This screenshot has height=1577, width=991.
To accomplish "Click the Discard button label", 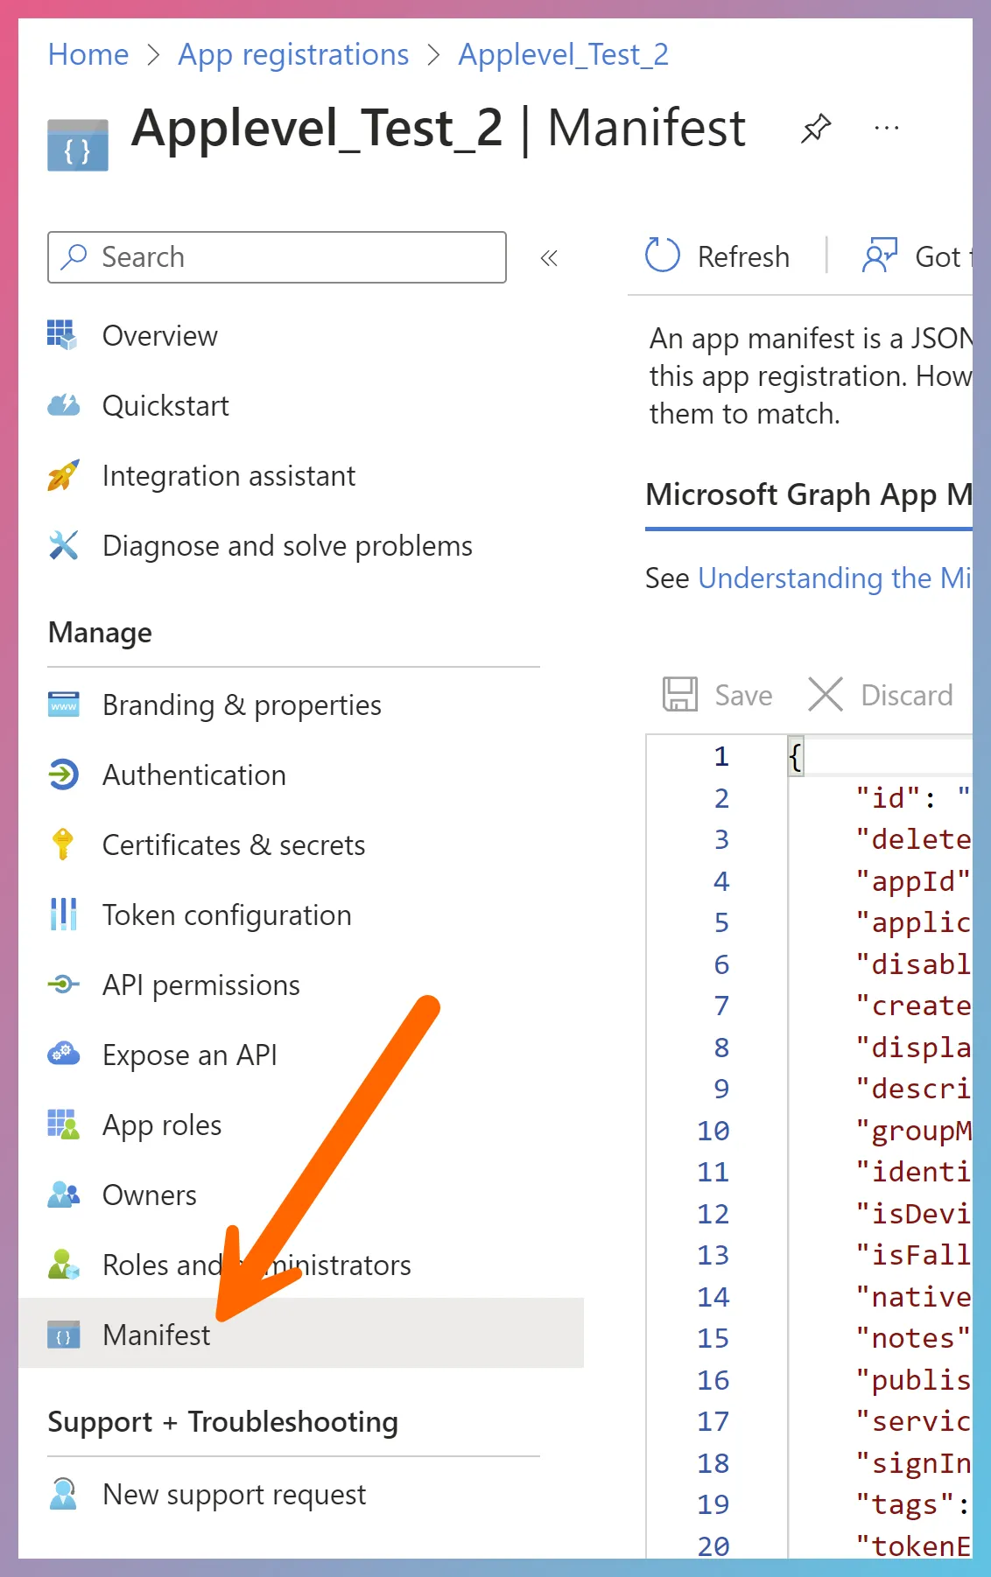I will (x=907, y=695).
